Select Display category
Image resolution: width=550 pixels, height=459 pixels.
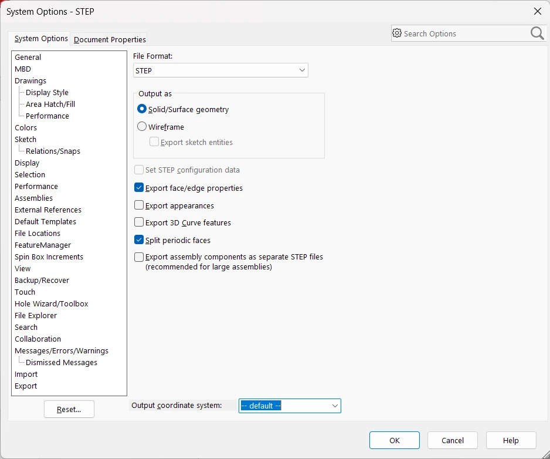[x=27, y=163]
